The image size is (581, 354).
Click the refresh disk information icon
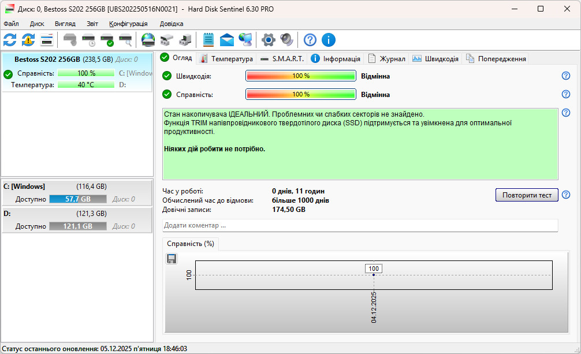[x=10, y=40]
